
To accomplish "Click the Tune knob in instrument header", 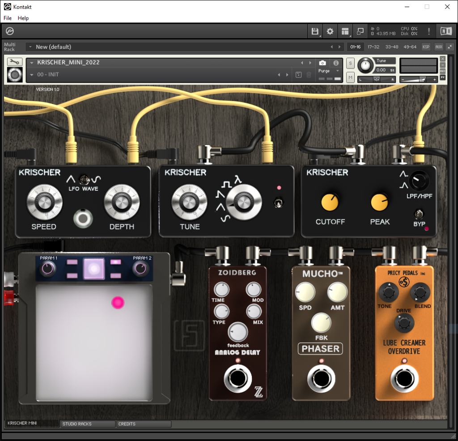I will (x=365, y=65).
